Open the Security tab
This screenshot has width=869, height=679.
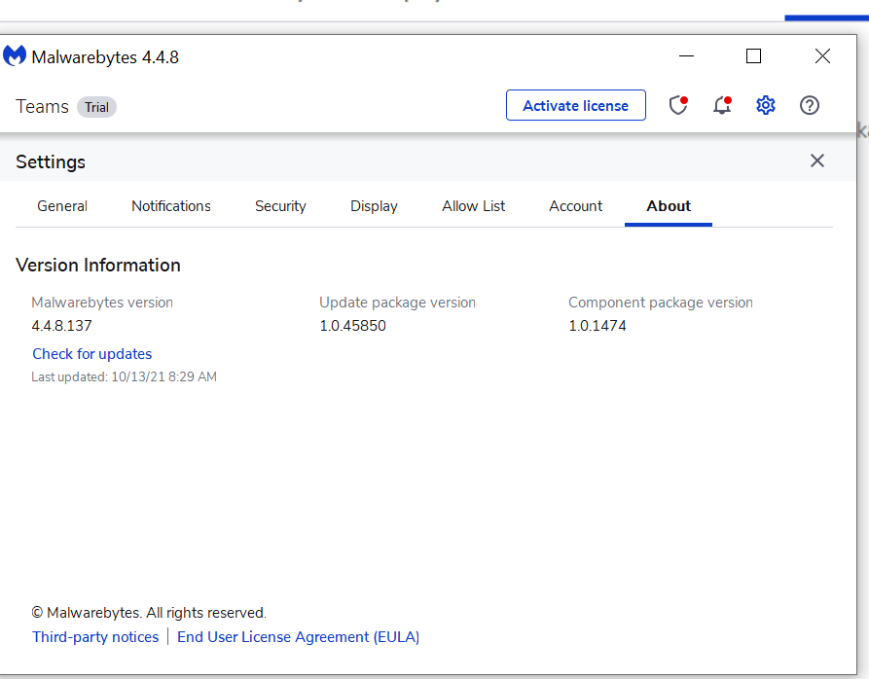pos(280,206)
